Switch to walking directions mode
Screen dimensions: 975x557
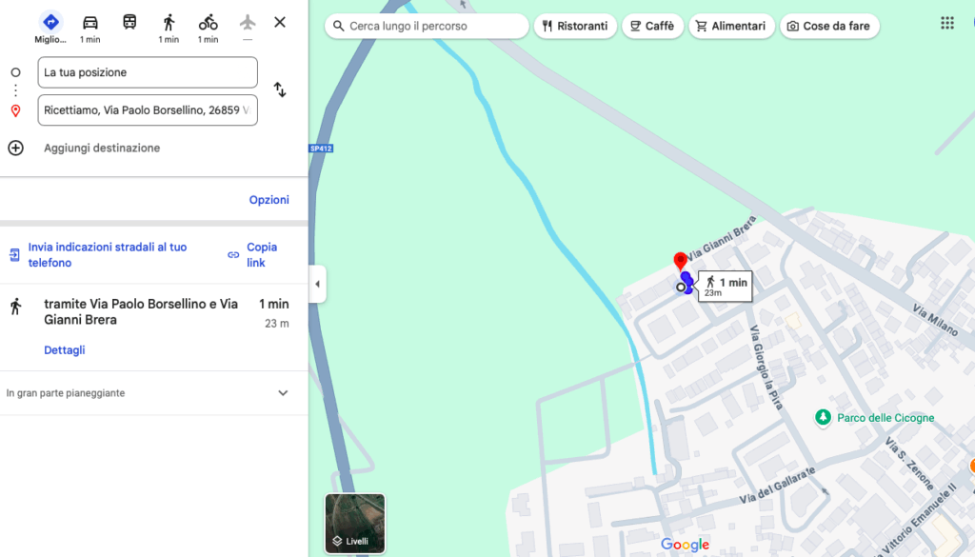(x=169, y=23)
